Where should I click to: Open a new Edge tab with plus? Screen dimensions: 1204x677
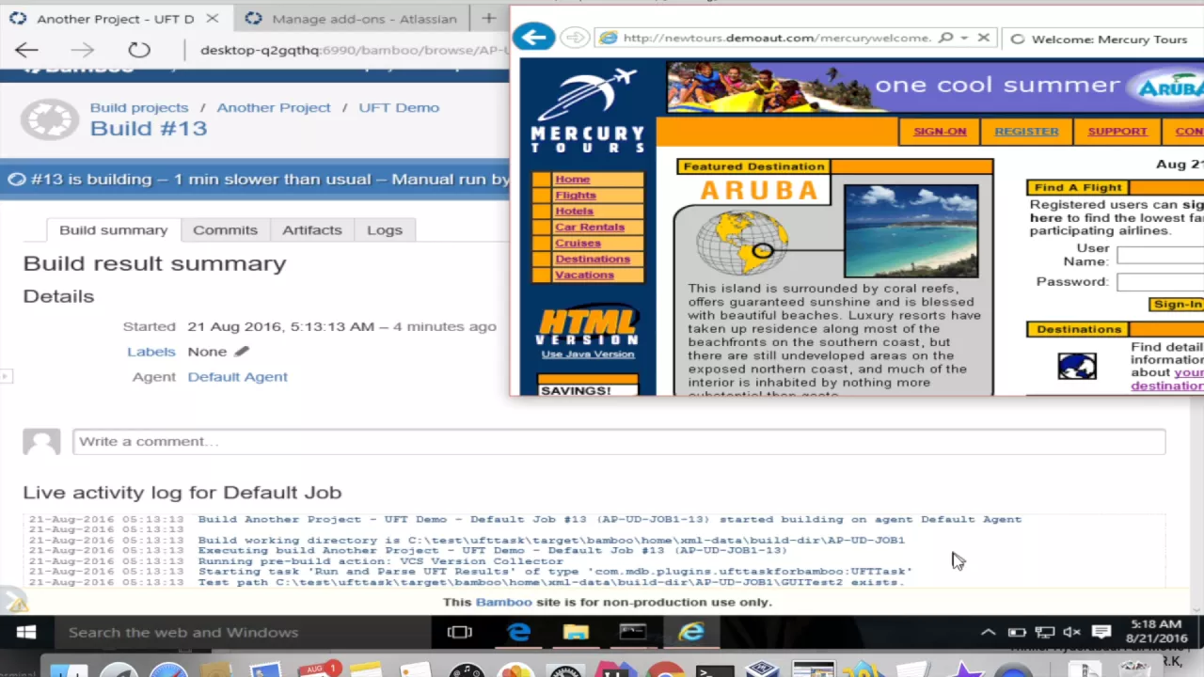click(488, 18)
